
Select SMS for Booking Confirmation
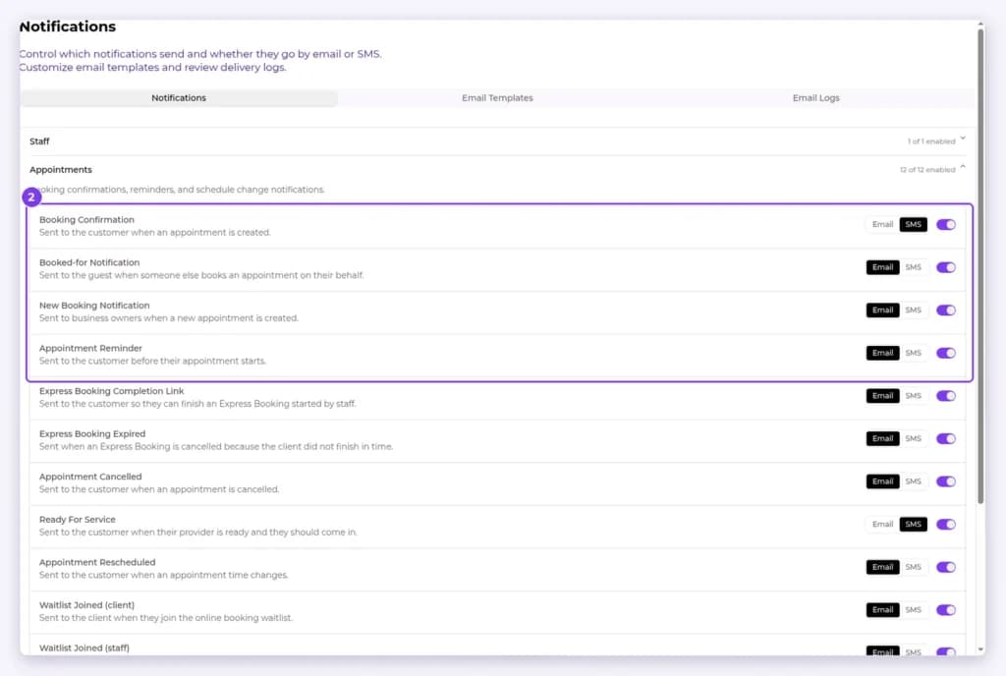pyautogui.click(x=913, y=224)
